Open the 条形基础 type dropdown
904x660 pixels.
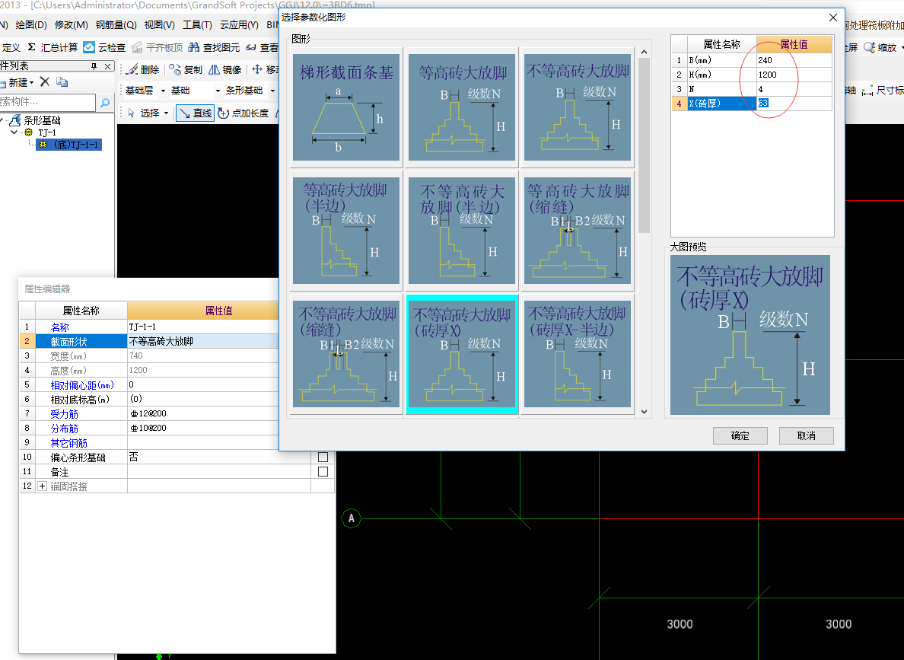point(272,91)
